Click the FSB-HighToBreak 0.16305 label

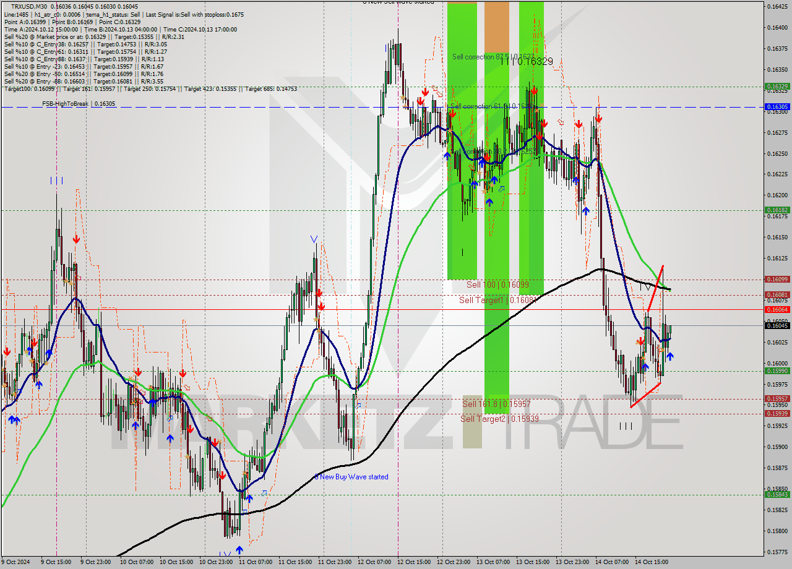(79, 104)
